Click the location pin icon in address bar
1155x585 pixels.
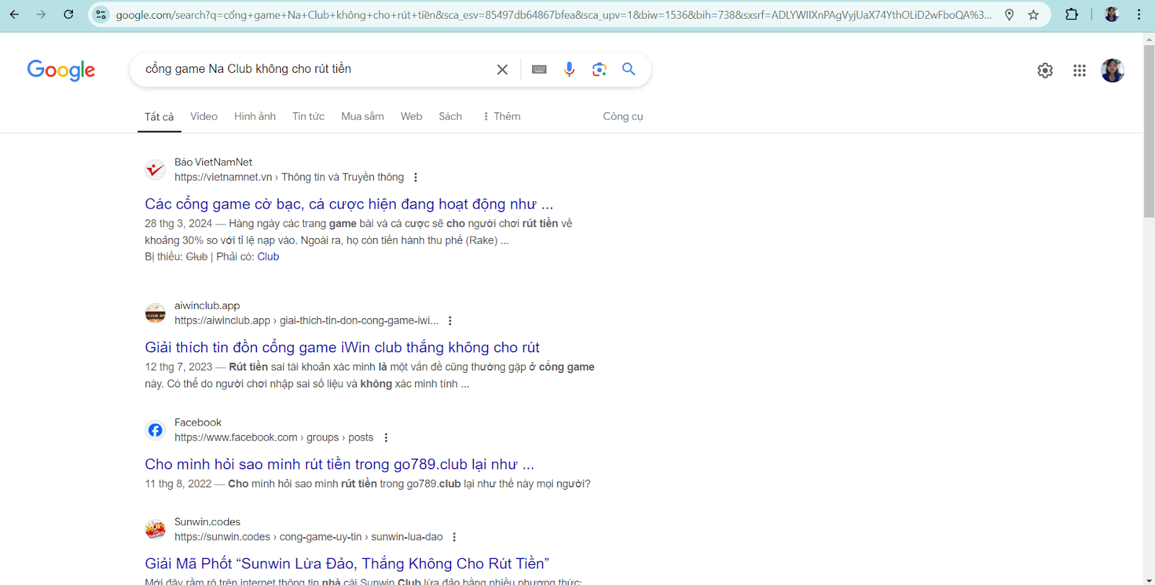pyautogui.click(x=1009, y=14)
